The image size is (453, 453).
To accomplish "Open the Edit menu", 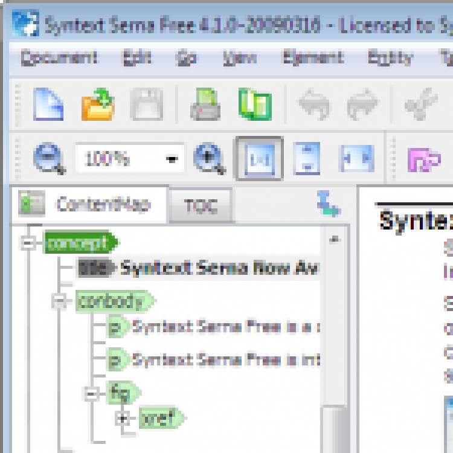I will (x=137, y=57).
